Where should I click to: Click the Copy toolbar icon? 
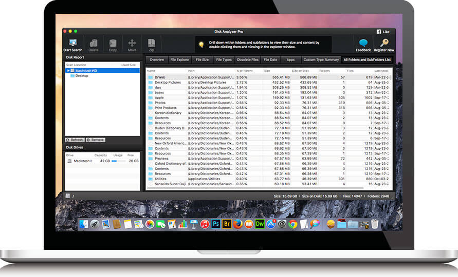point(113,43)
